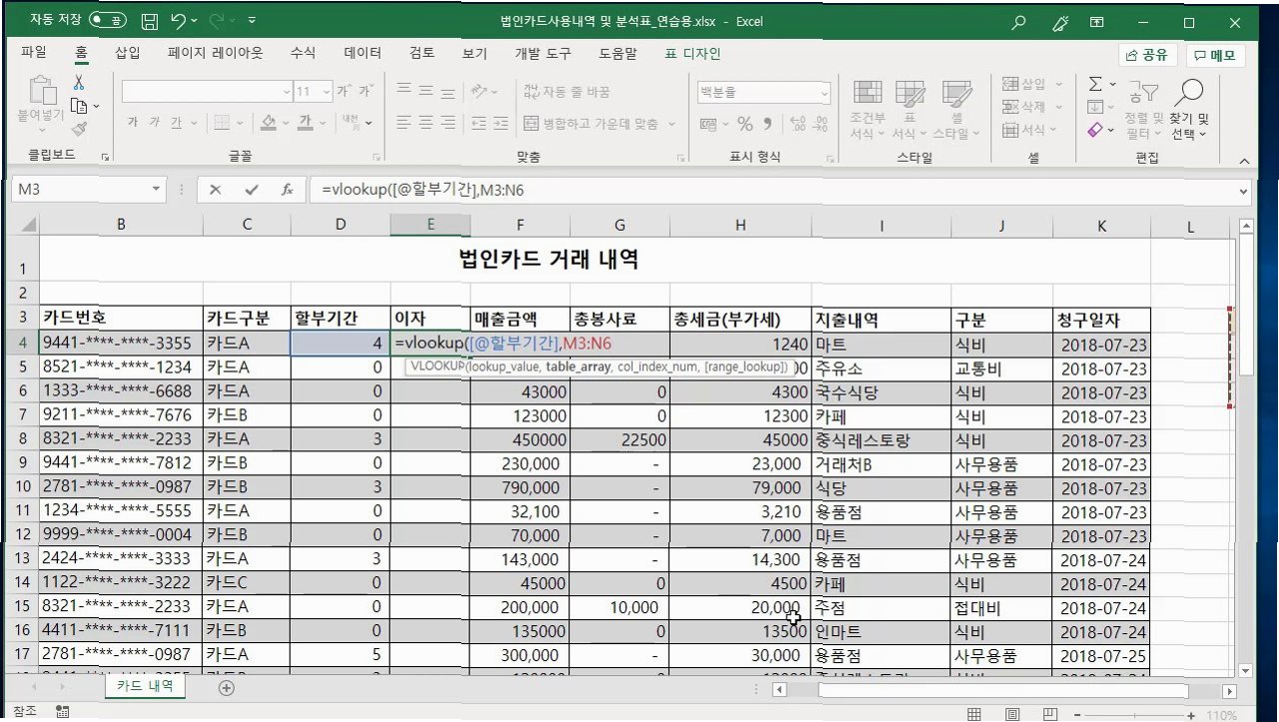Click the increase decimal icon
The height and width of the screenshot is (722, 1279).
point(797,125)
